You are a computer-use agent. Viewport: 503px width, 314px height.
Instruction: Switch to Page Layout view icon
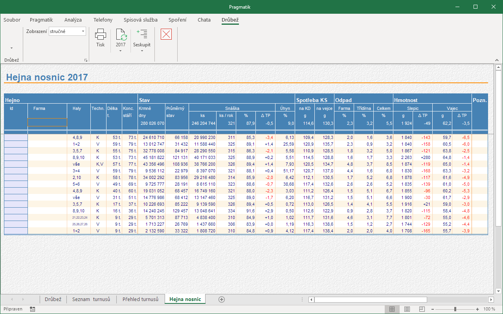pos(407,309)
